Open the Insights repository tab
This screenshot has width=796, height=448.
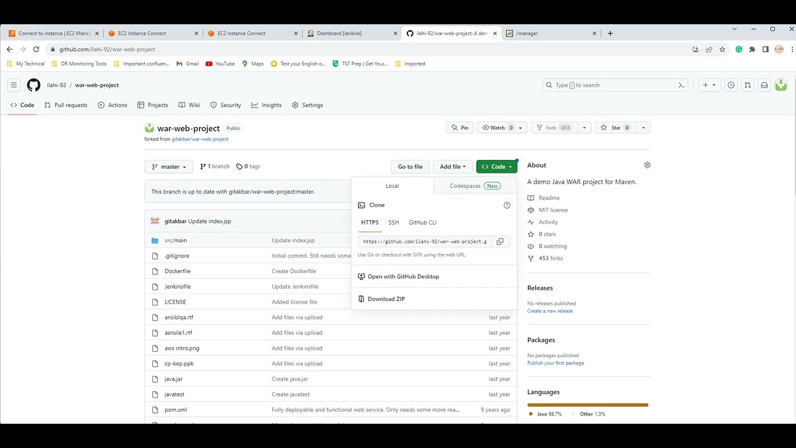[266, 105]
